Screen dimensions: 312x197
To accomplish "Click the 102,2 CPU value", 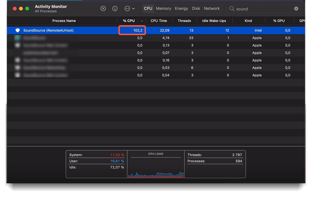I will point(138,30).
